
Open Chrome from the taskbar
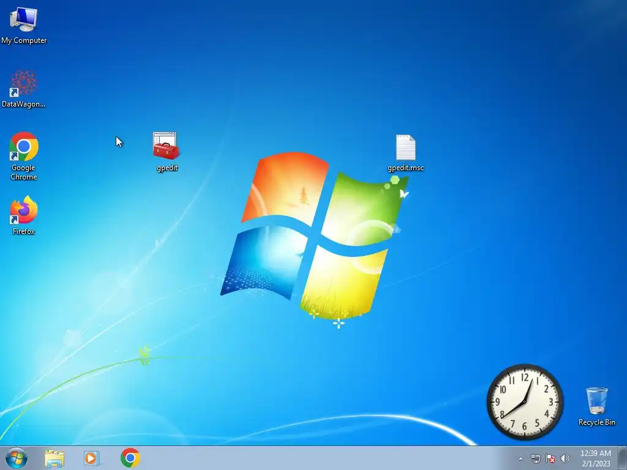[130, 458]
